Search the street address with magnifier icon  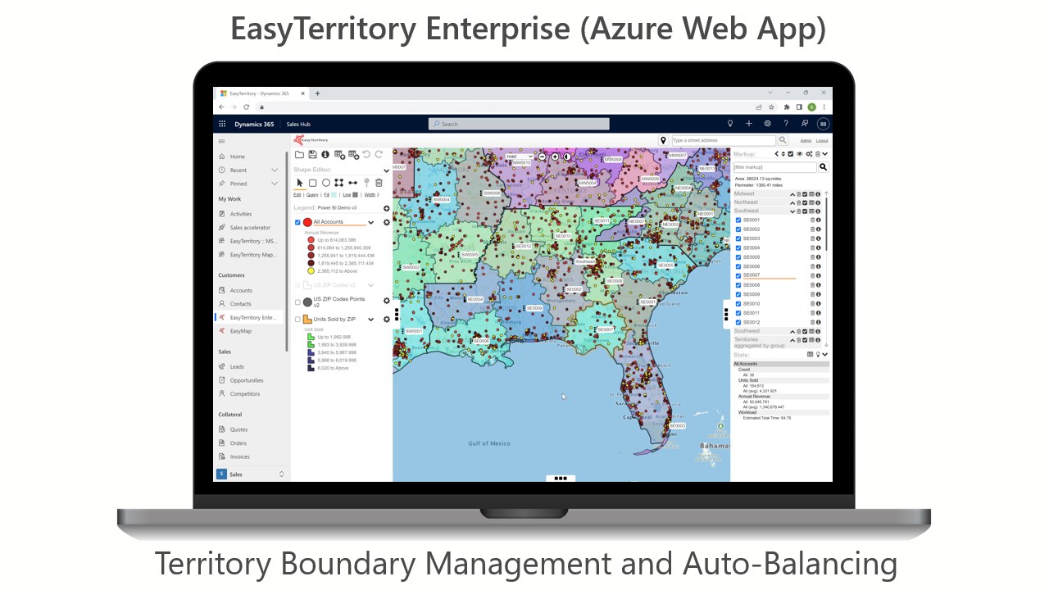point(783,140)
